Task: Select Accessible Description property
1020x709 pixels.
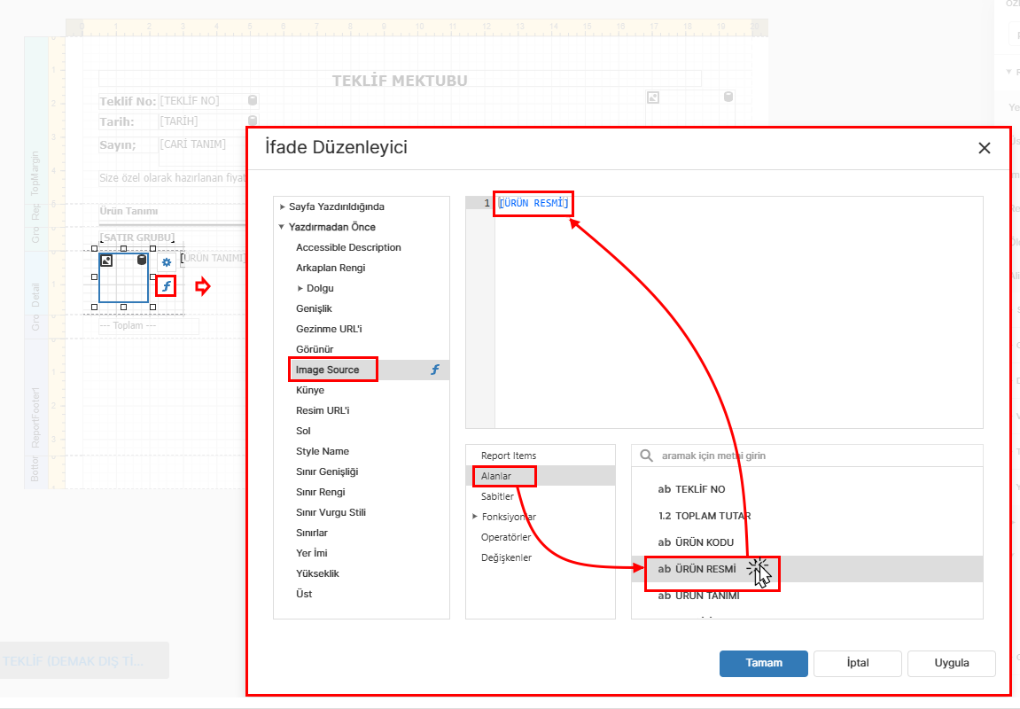Action: 348,247
